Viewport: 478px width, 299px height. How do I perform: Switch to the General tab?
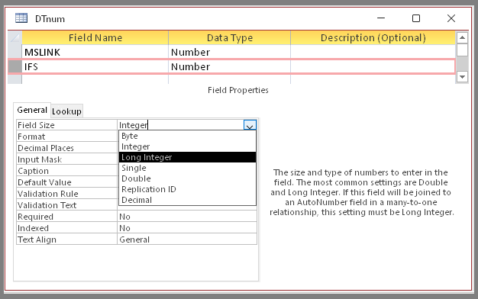[32, 110]
